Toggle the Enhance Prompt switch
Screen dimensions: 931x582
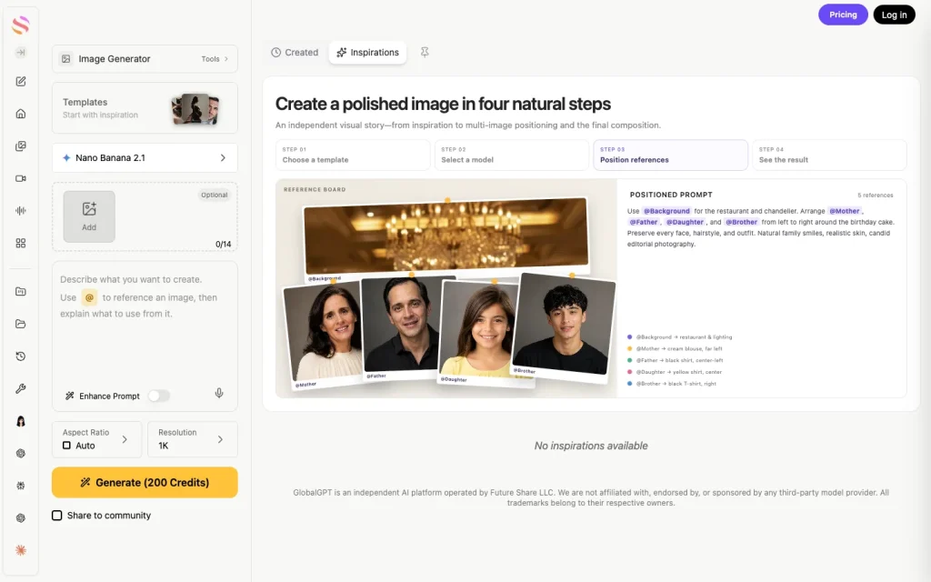pos(158,396)
